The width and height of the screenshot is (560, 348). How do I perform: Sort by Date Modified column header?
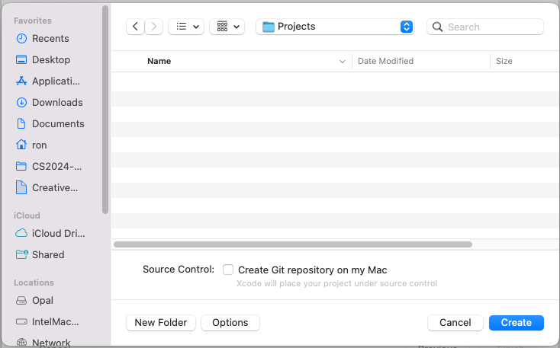[x=385, y=61]
